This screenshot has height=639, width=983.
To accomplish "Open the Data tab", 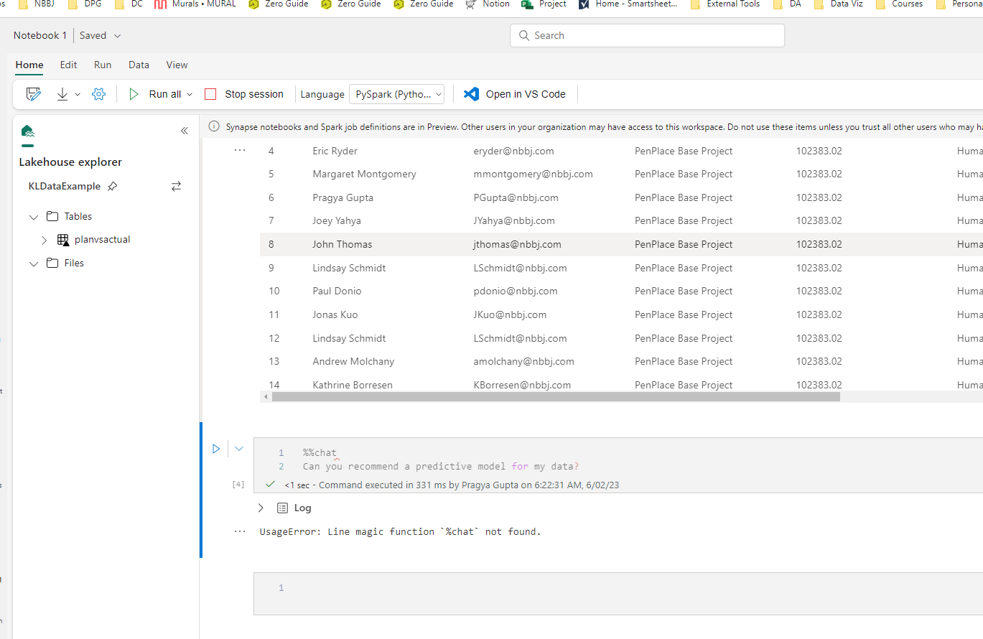I will click(139, 65).
